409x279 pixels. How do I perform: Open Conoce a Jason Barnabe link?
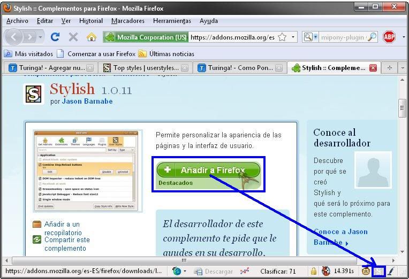tap(340, 237)
